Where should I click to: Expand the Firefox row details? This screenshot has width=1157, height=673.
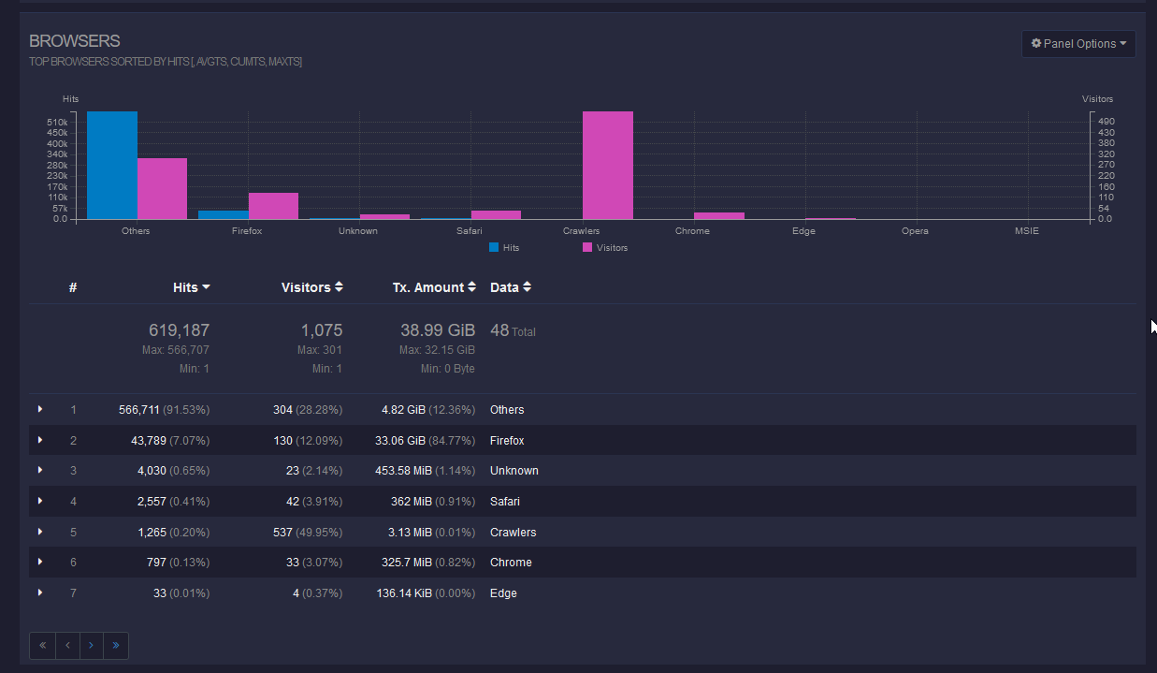pos(40,440)
